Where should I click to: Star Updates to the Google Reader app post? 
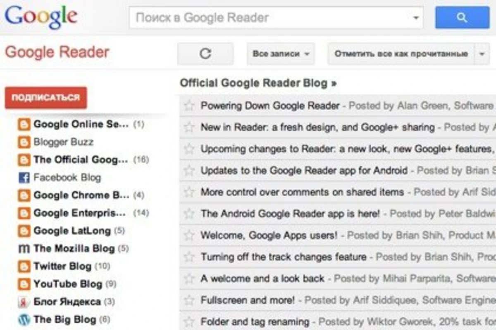(x=189, y=170)
